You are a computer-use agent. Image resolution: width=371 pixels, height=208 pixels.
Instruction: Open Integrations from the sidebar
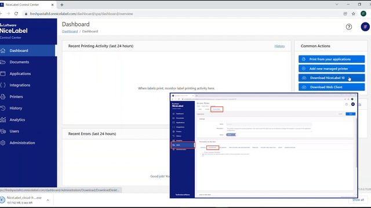28,85
